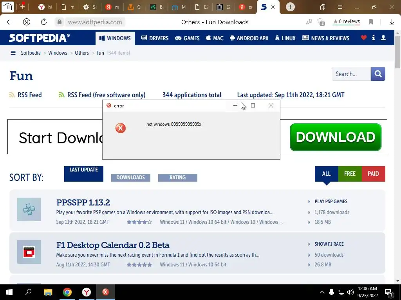Open the Windows Start menu
The image size is (401, 300).
(x=9, y=292)
